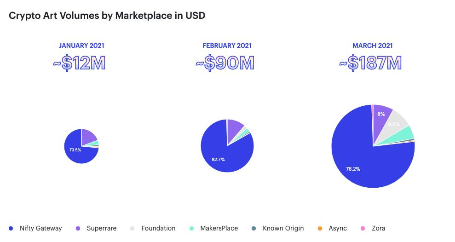The height and width of the screenshot is (242, 455).
Task: Click the FEBRUARY 2021 heading
Action: click(227, 46)
